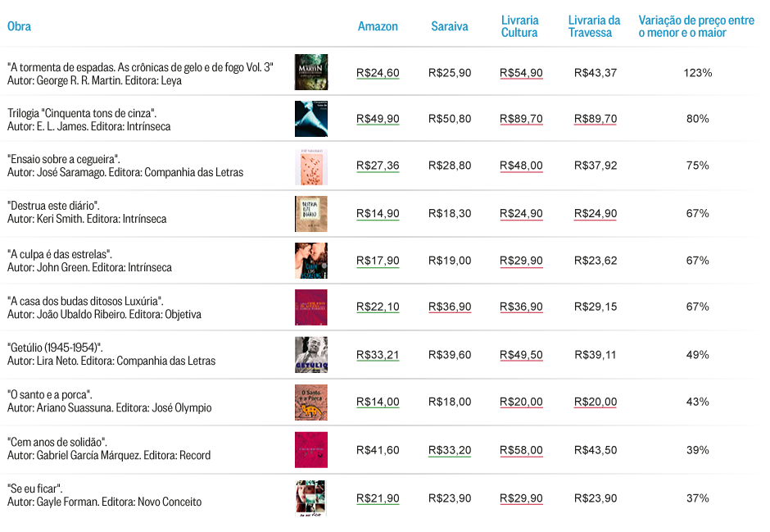Select the O santo e a porca cover
This screenshot has width=770, height=532.
click(310, 402)
